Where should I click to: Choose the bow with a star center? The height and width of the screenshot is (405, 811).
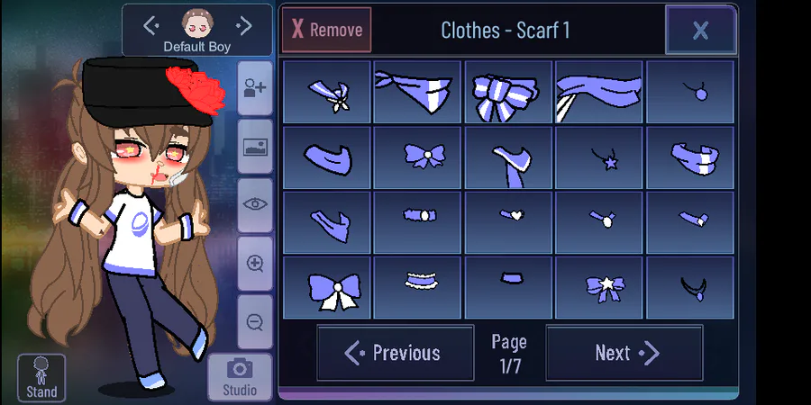(x=599, y=288)
